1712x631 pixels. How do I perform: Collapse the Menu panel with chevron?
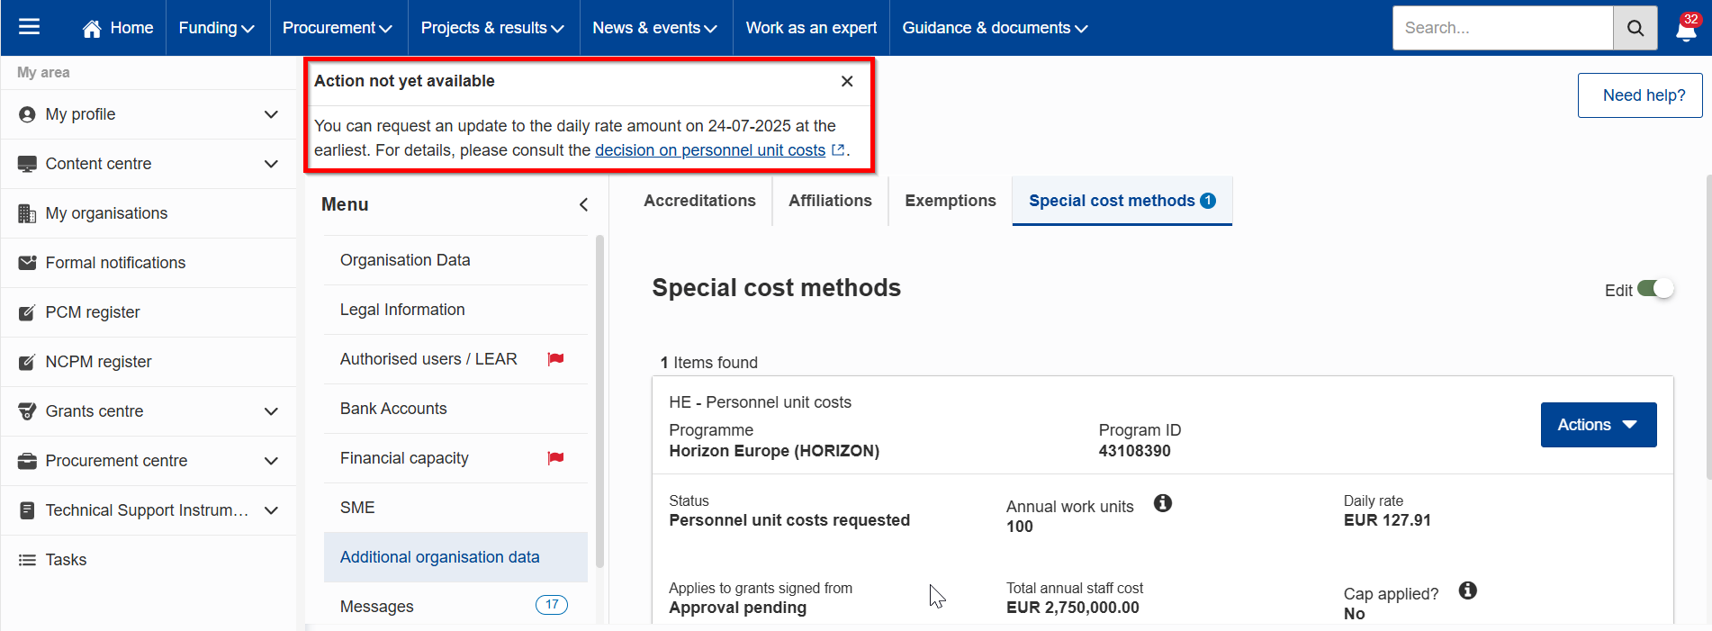[x=583, y=204]
